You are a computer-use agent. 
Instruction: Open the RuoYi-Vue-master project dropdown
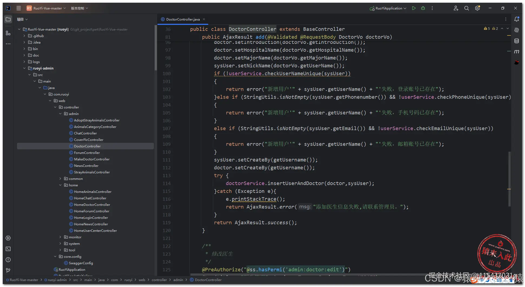point(46,8)
